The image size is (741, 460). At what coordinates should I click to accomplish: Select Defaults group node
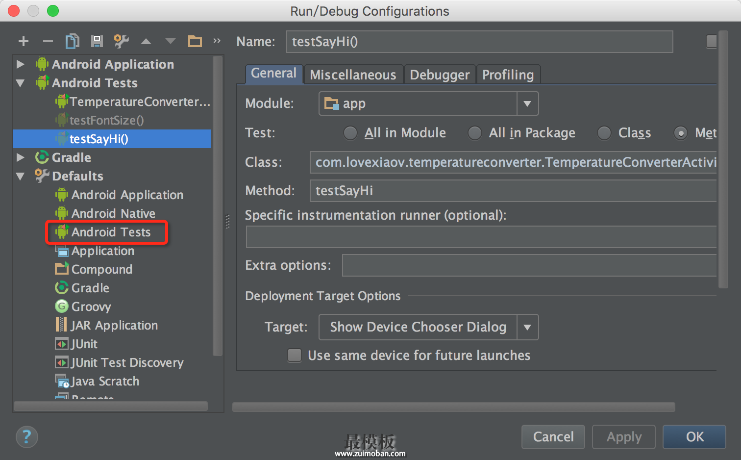(x=77, y=176)
